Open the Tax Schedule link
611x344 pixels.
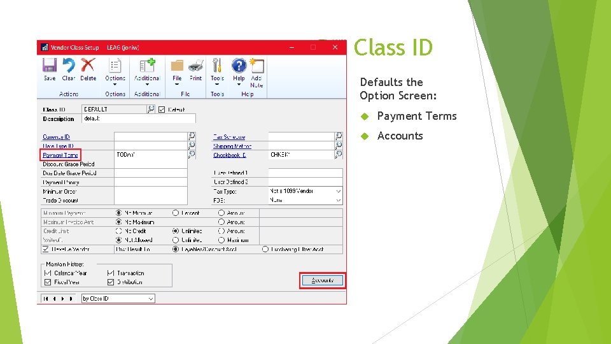click(229, 137)
